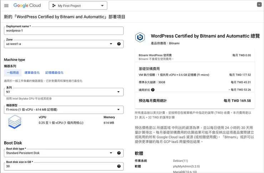Screen dimensions: 264x173
Task: Open the Zone us-west1-a dropdown
Action: [64, 44]
